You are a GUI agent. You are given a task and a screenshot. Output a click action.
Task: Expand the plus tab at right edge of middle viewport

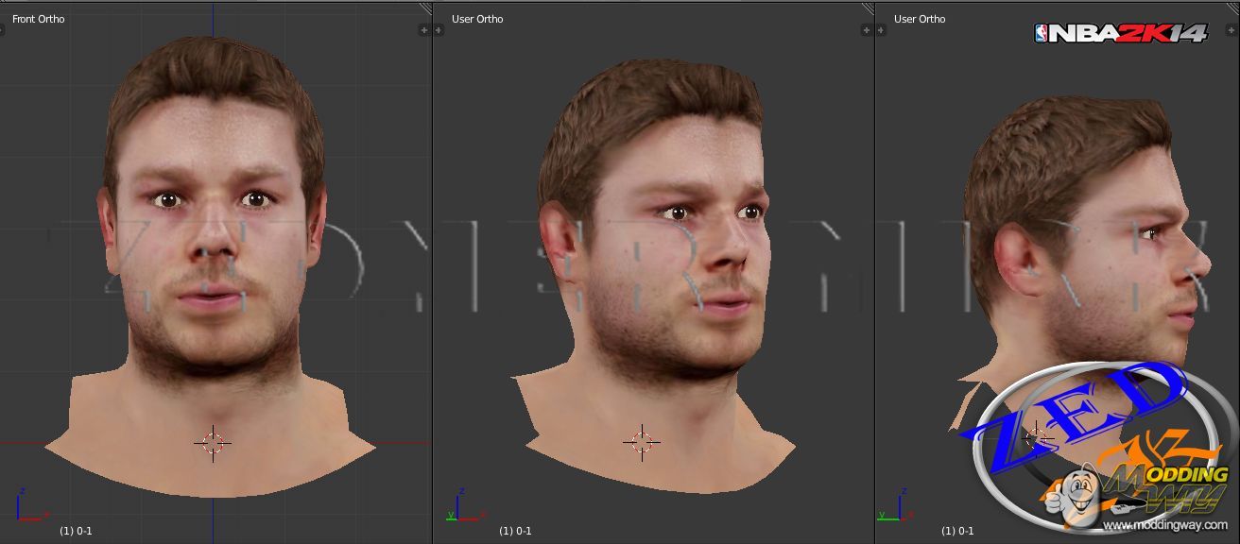pos(867,30)
